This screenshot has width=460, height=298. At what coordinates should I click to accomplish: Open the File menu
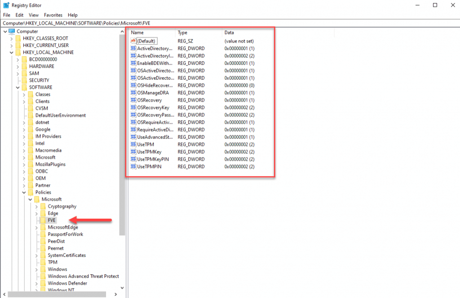pyautogui.click(x=7, y=15)
